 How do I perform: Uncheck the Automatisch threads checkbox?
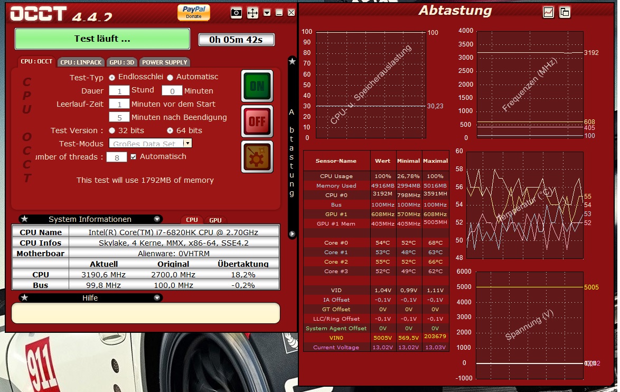(134, 157)
